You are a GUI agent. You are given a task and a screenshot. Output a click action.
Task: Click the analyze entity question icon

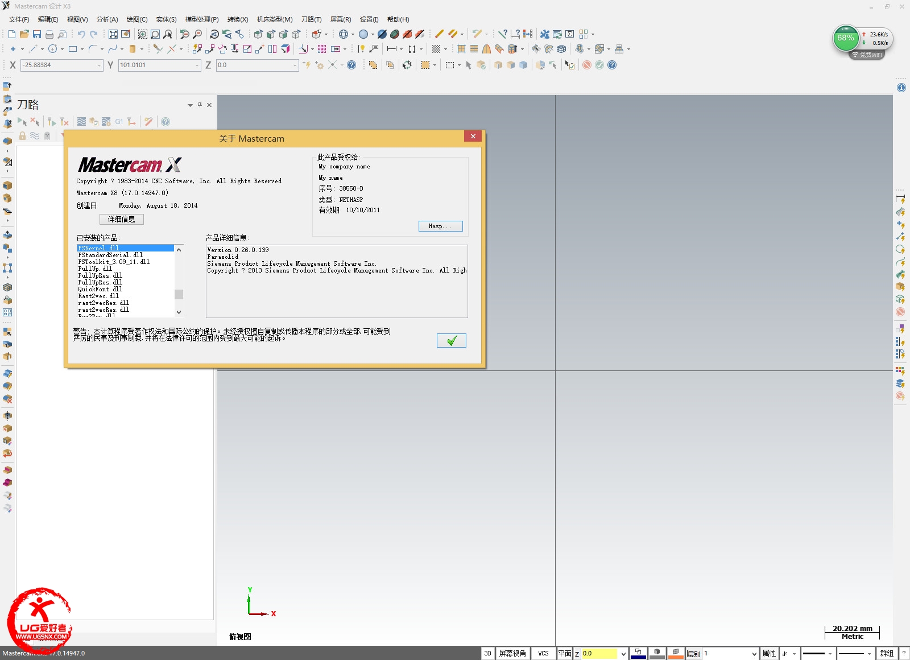[503, 34]
